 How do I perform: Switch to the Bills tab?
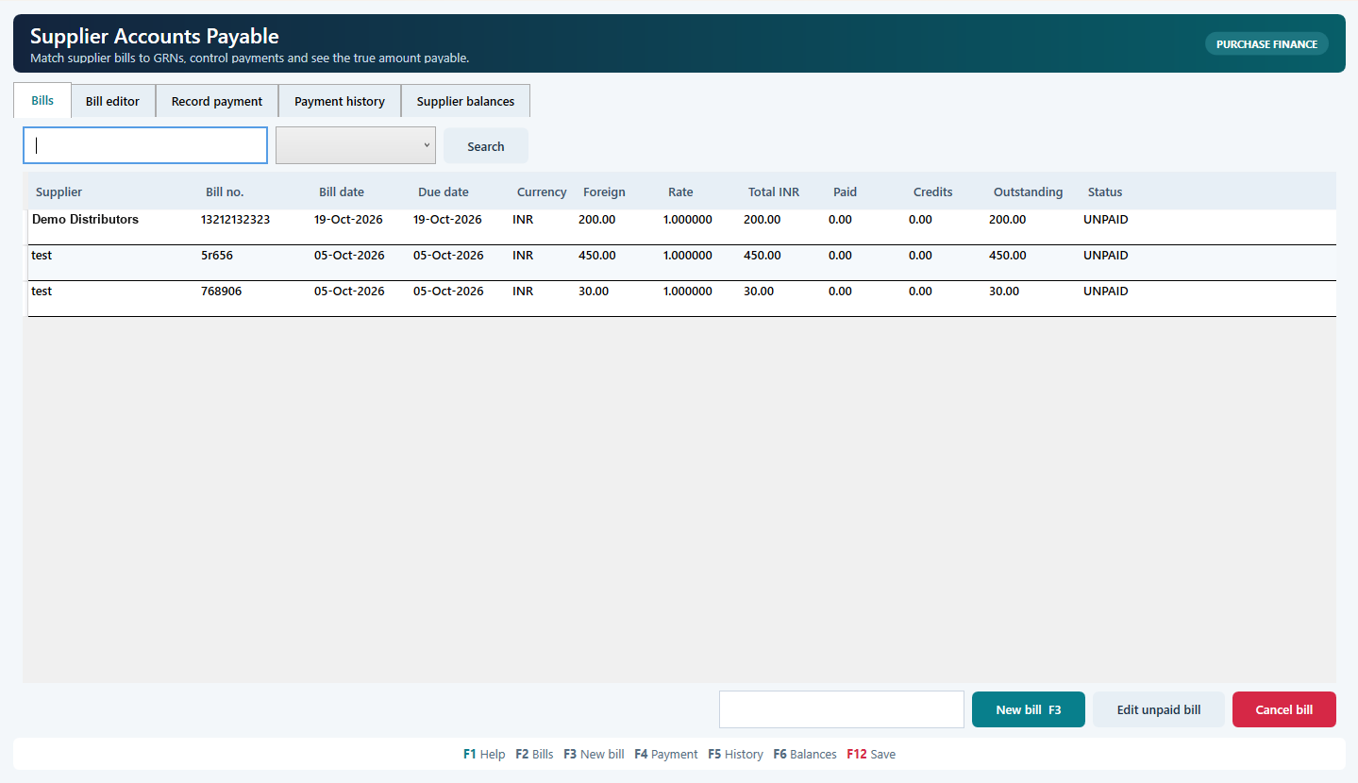[x=42, y=100]
